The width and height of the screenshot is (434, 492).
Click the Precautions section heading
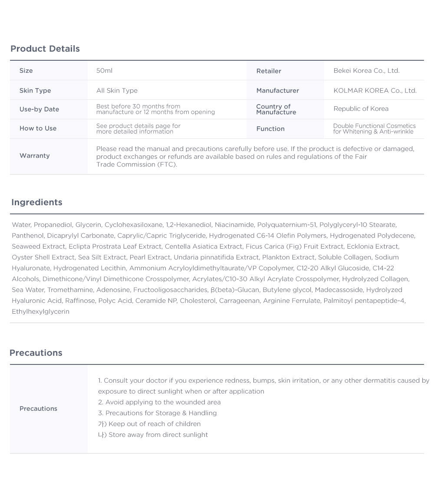pyautogui.click(x=36, y=353)
